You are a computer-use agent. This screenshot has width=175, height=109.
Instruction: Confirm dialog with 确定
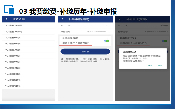click(x=160, y=65)
